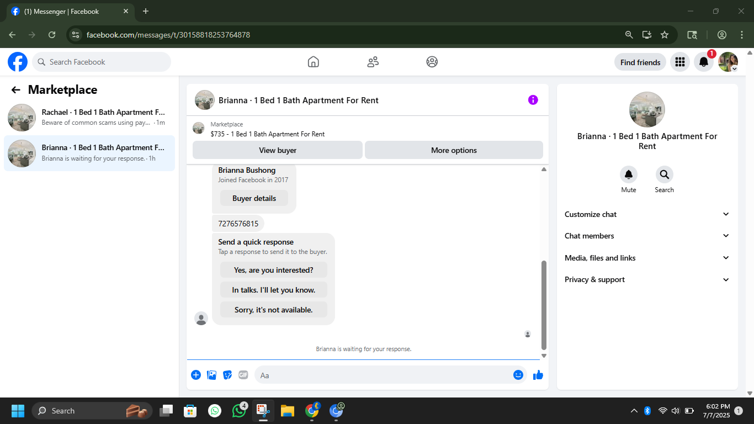Viewport: 754px width, 424px height.
Task: Open Windows Start menu
Action: click(18, 411)
